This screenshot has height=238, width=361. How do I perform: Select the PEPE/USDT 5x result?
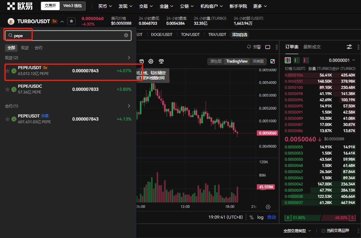(68, 71)
